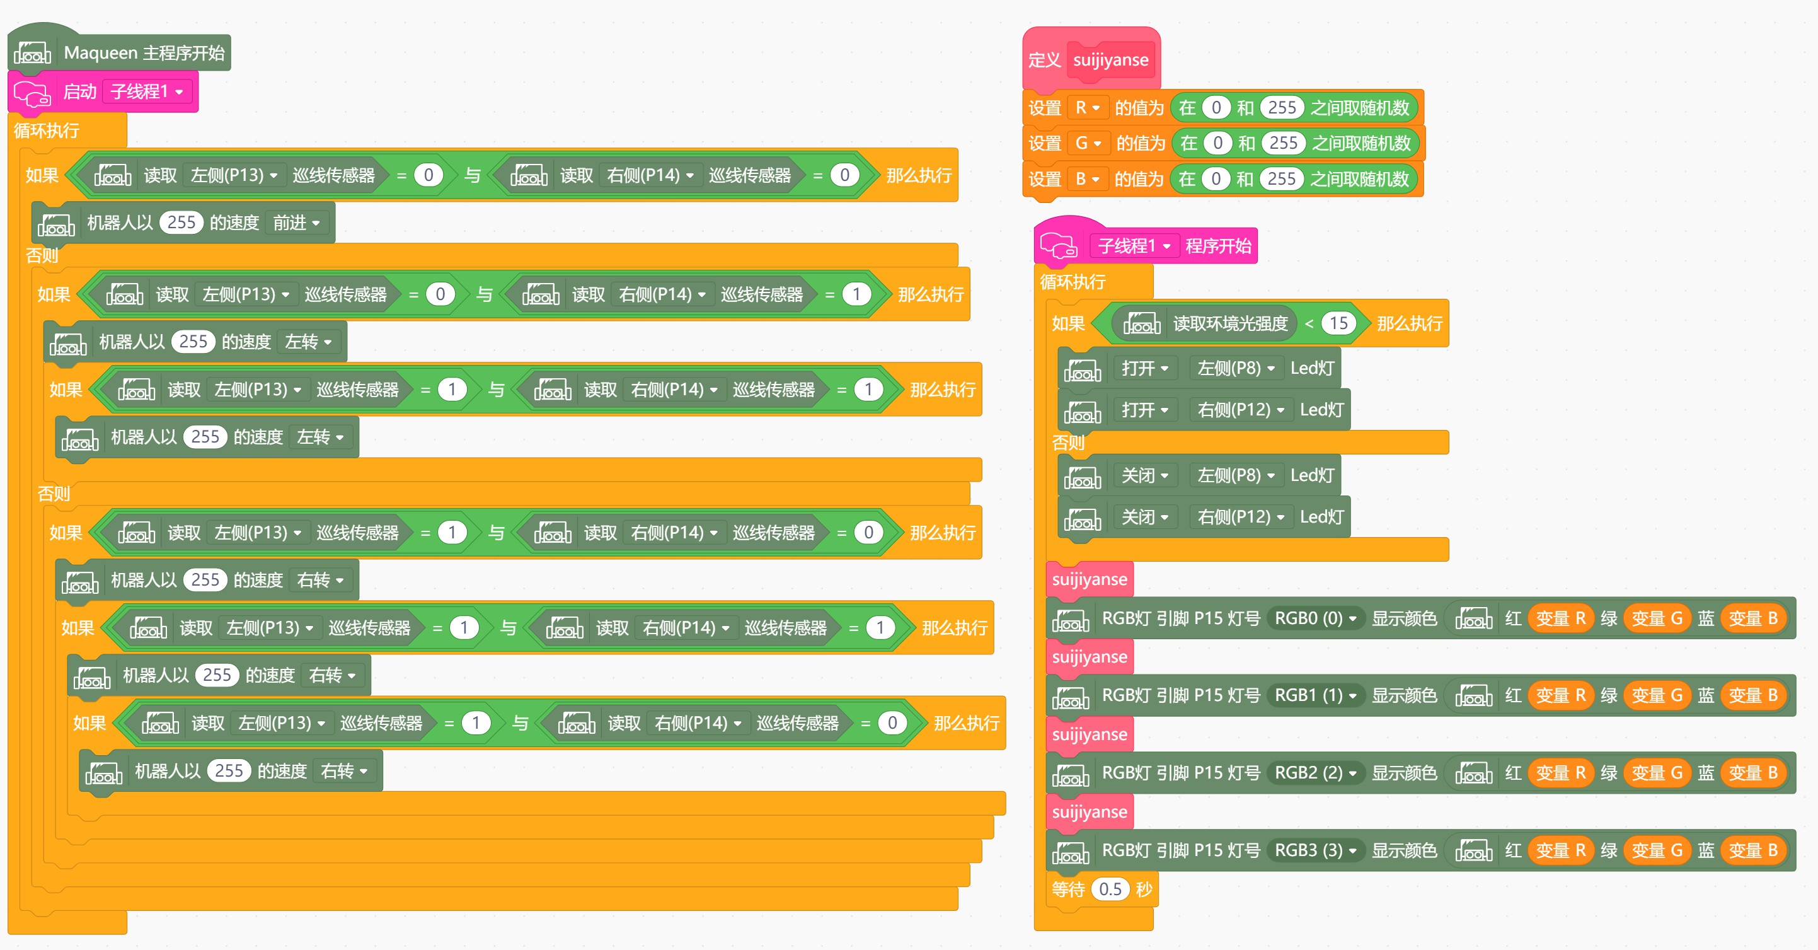Open 子线程1 dropdown on 启动 block
Image resolution: width=1818 pixels, height=950 pixels.
click(147, 92)
